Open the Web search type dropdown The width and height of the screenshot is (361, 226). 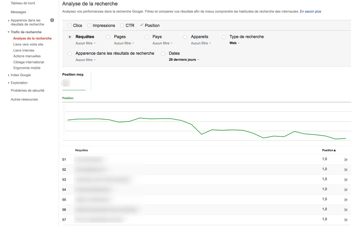[x=234, y=43]
